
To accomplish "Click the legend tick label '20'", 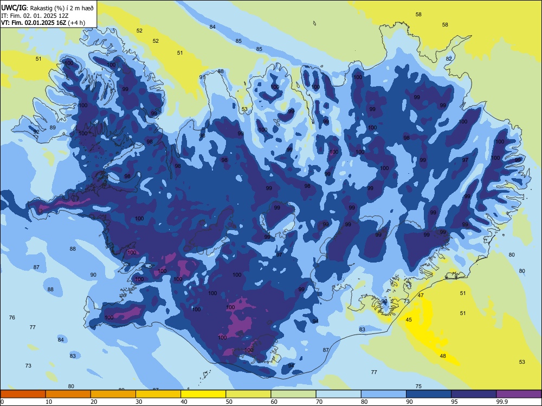I will tap(94, 402).
